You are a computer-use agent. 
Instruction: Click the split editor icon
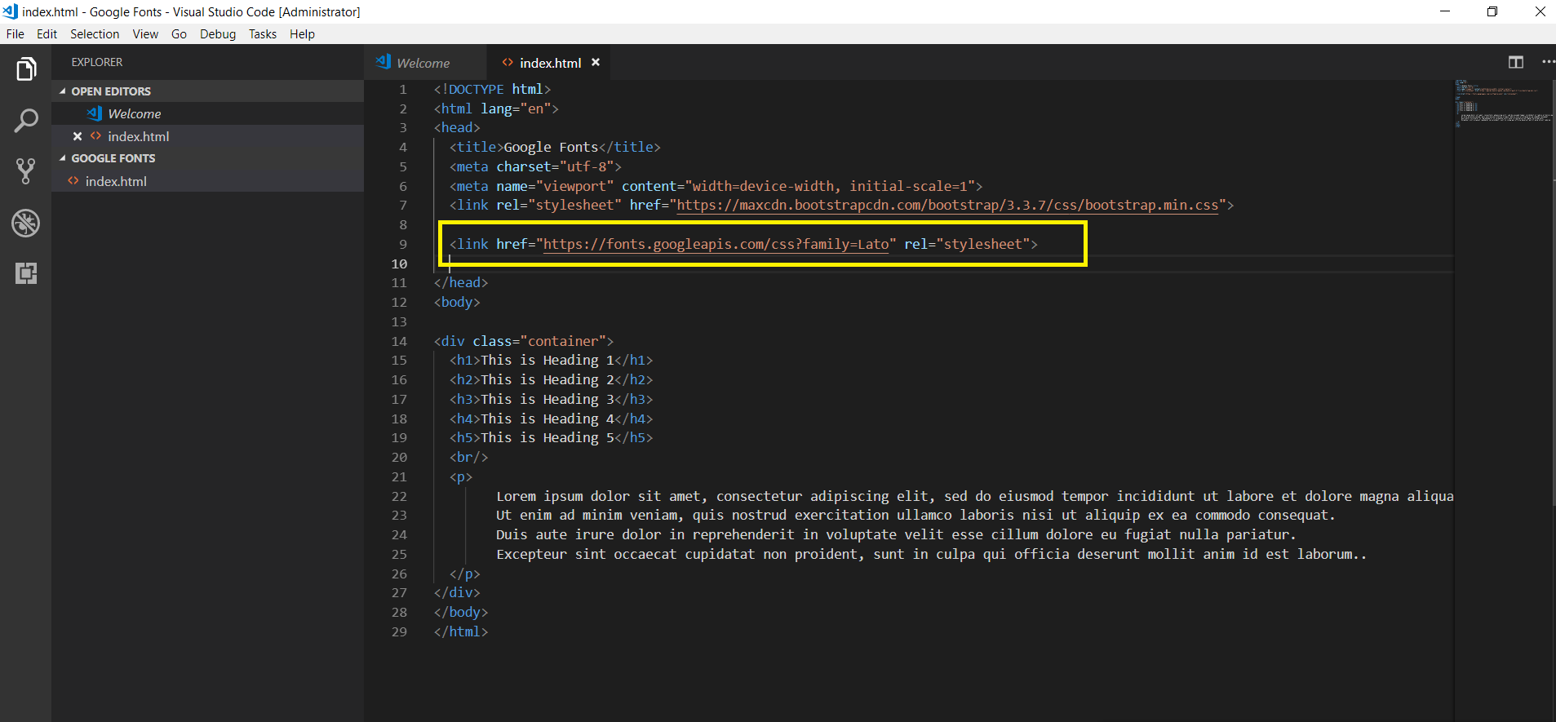click(x=1516, y=62)
